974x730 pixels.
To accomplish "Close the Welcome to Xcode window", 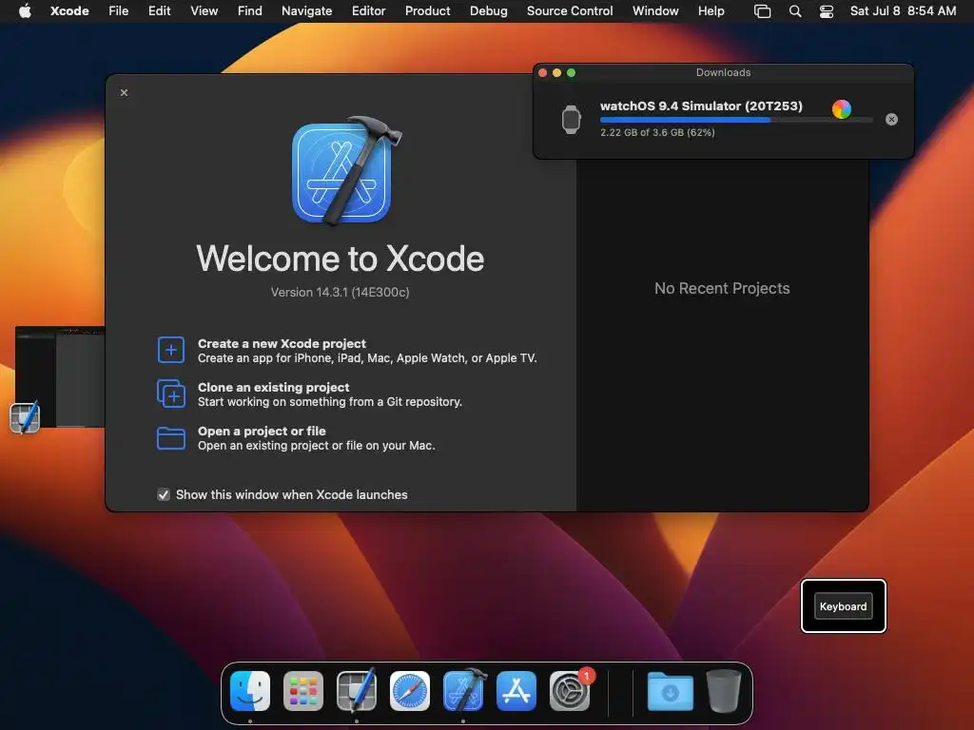I will pos(125,92).
